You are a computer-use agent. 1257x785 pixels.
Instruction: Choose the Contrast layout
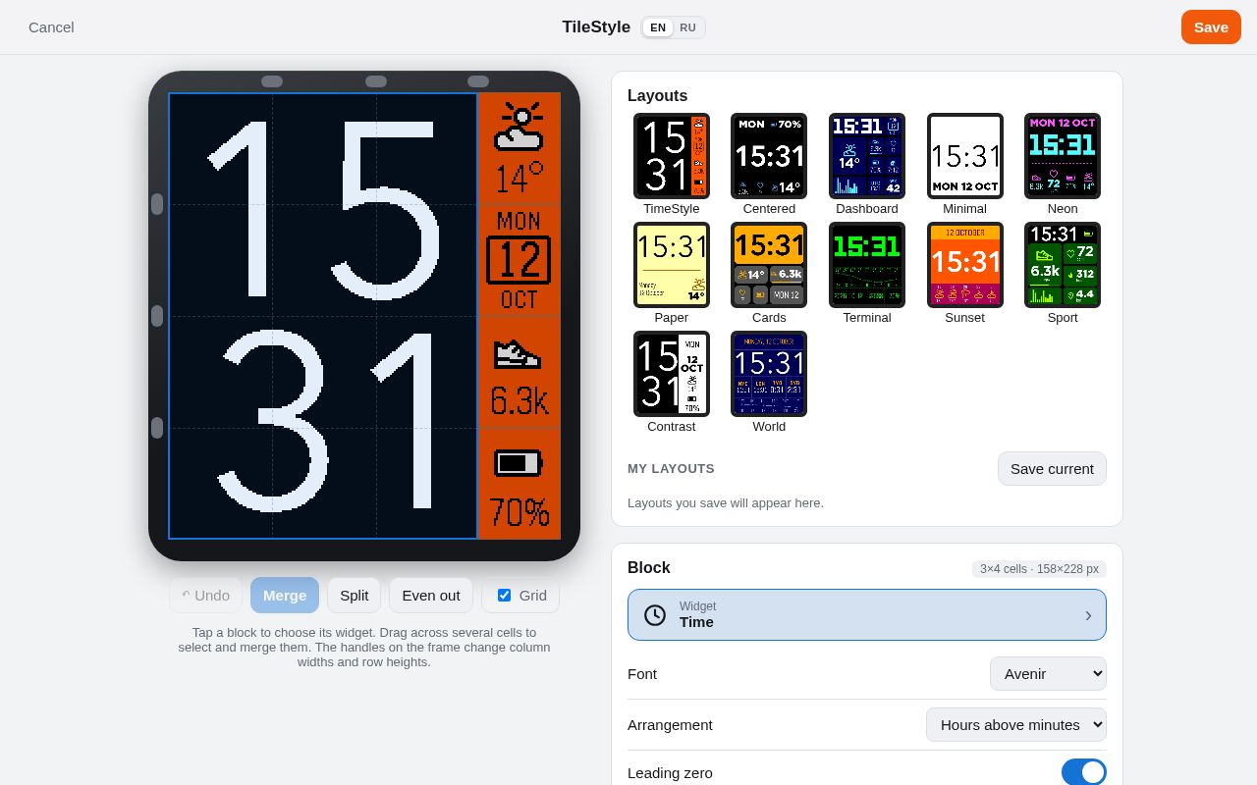click(672, 374)
